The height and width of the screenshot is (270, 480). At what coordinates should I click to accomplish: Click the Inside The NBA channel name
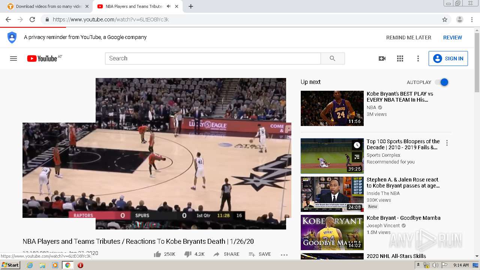click(383, 193)
